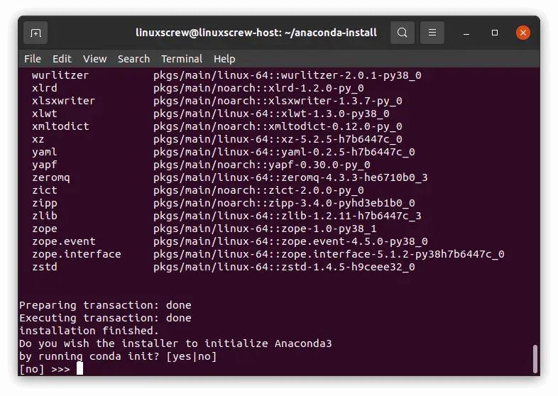Click the text installation finished.
Screen dimensions: 558x396
coord(89,331)
